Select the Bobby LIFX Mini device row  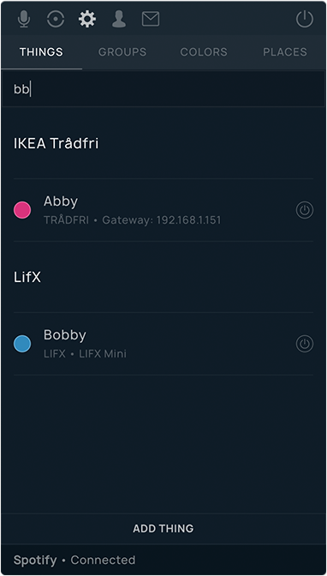pyautogui.click(x=163, y=344)
